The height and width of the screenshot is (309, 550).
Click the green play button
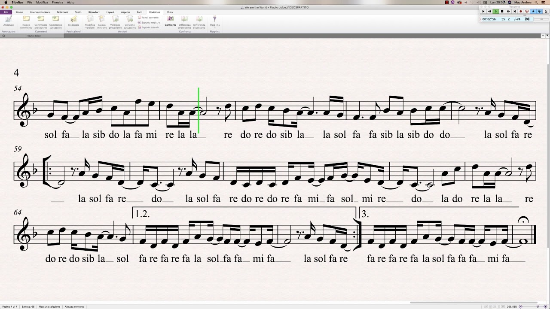[x=496, y=12]
